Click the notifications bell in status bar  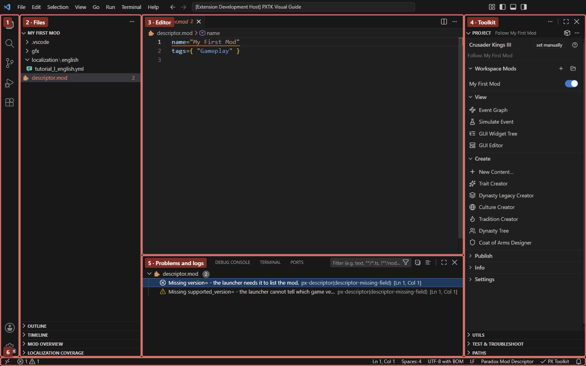coord(579,362)
